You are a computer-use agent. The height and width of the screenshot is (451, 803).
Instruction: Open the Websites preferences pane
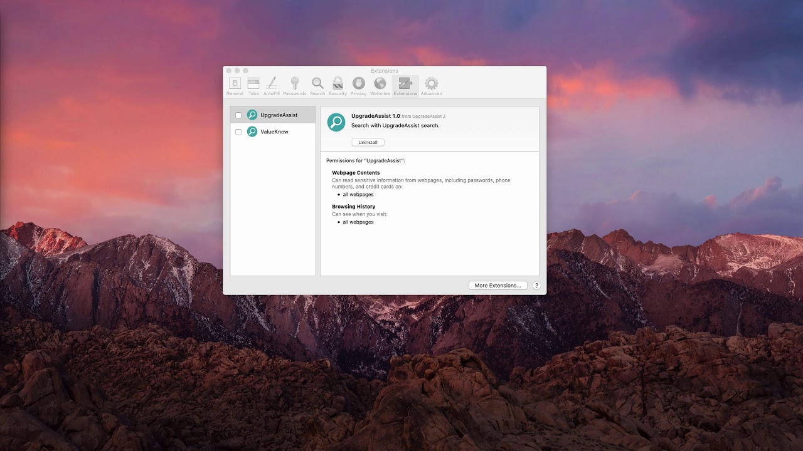[x=380, y=86]
